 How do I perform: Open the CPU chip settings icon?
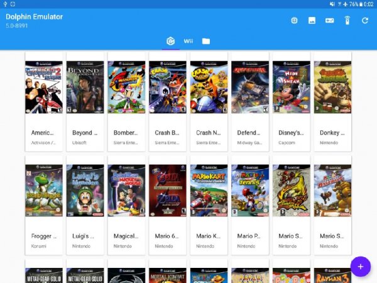coord(294,21)
